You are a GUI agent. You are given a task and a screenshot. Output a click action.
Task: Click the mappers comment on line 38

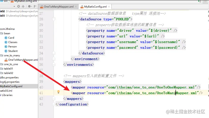[94, 76]
